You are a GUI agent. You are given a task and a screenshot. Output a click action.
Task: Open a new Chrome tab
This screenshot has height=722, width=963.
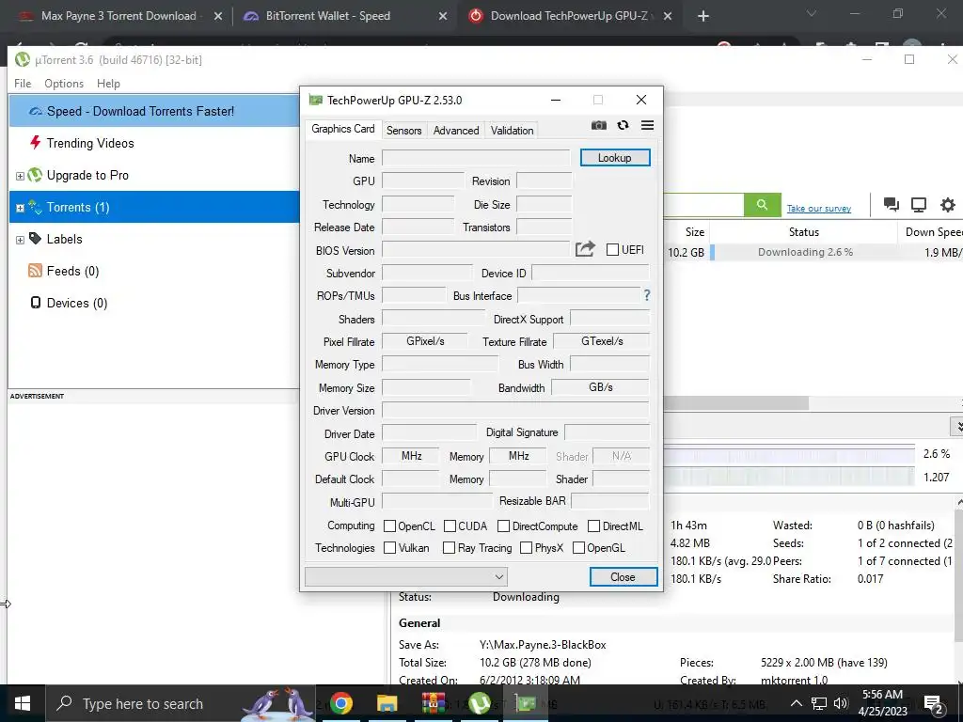coord(703,16)
